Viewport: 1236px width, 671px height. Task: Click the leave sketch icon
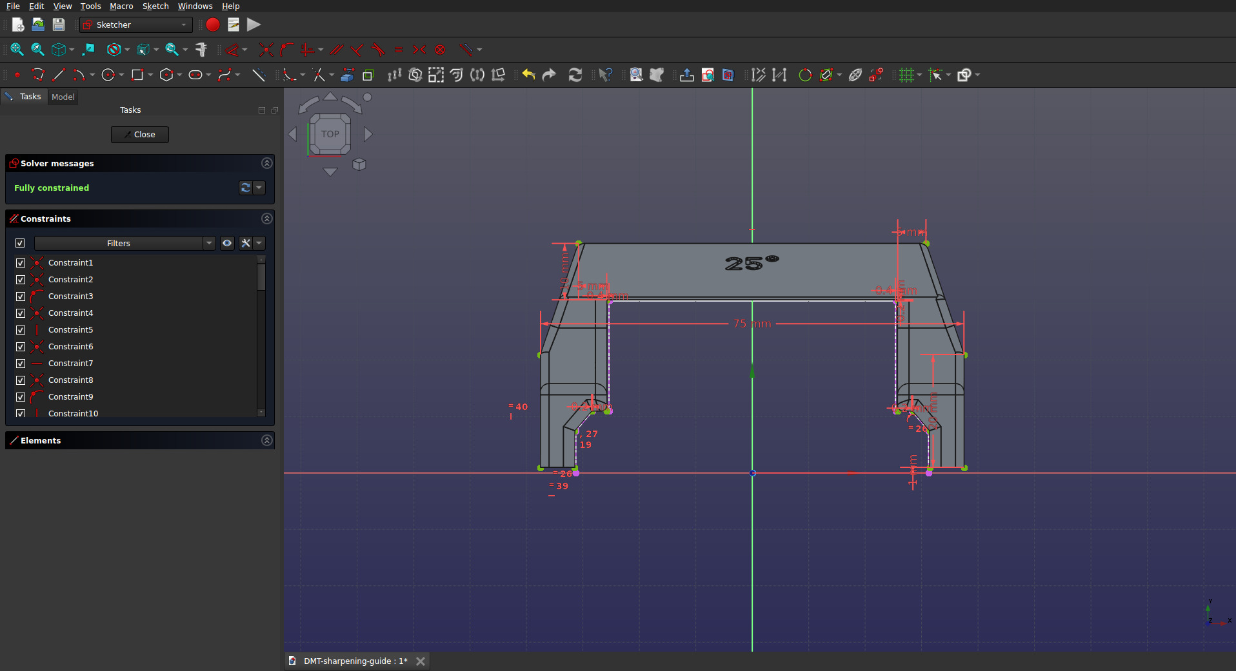(x=687, y=75)
